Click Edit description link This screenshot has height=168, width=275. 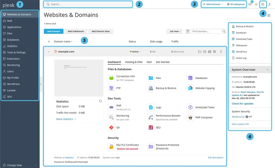coord(215,157)
